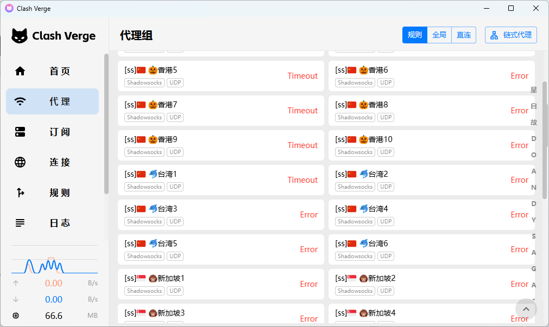
Task: Click the memory chip icon beside 66.6 MB
Action: tap(16, 316)
